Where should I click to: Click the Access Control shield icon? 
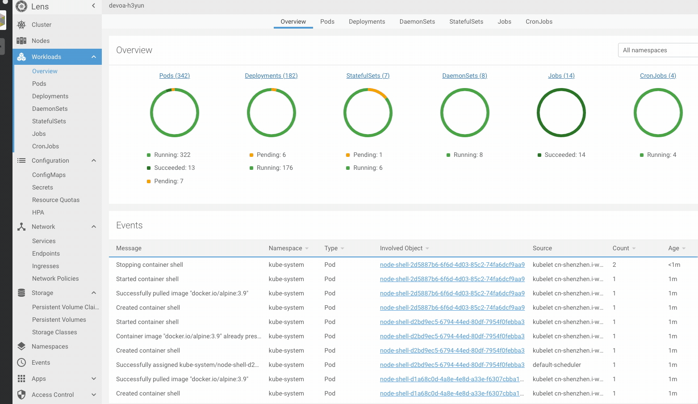pos(21,395)
